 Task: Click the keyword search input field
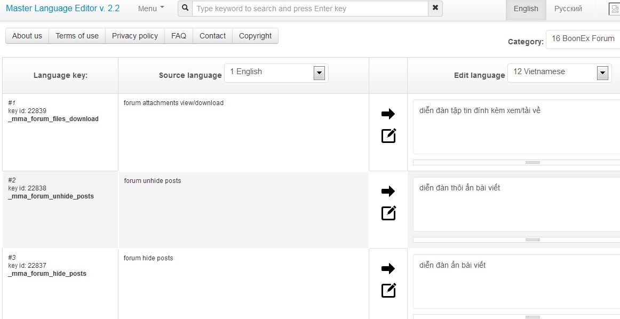coord(310,9)
